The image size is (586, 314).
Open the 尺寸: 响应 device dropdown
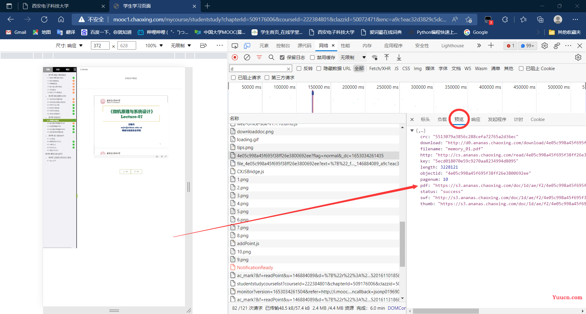(x=69, y=45)
